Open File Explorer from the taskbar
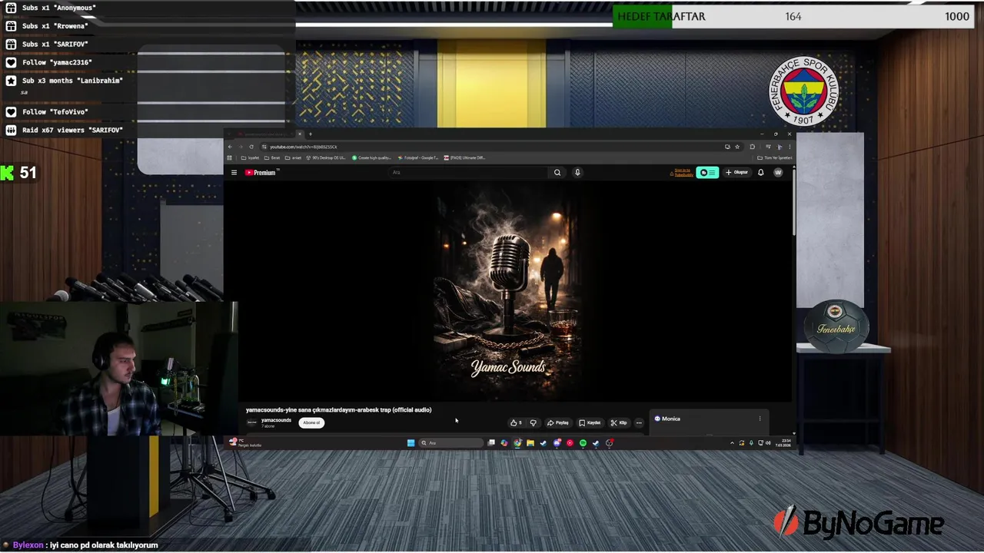This screenshot has height=553, width=984. tap(530, 443)
